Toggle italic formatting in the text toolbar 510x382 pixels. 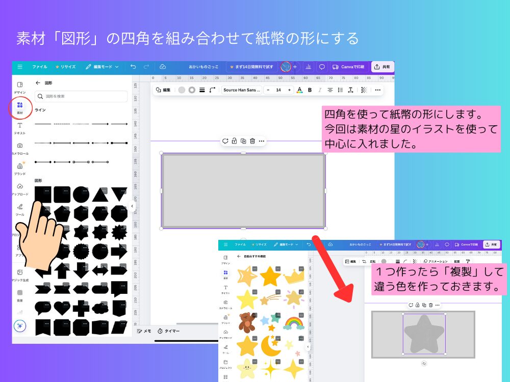point(319,90)
